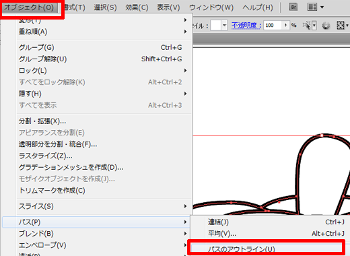This screenshot has height=256, width=350.
Task: Click the recolor artwork wheel icon
Action: click(326, 26)
